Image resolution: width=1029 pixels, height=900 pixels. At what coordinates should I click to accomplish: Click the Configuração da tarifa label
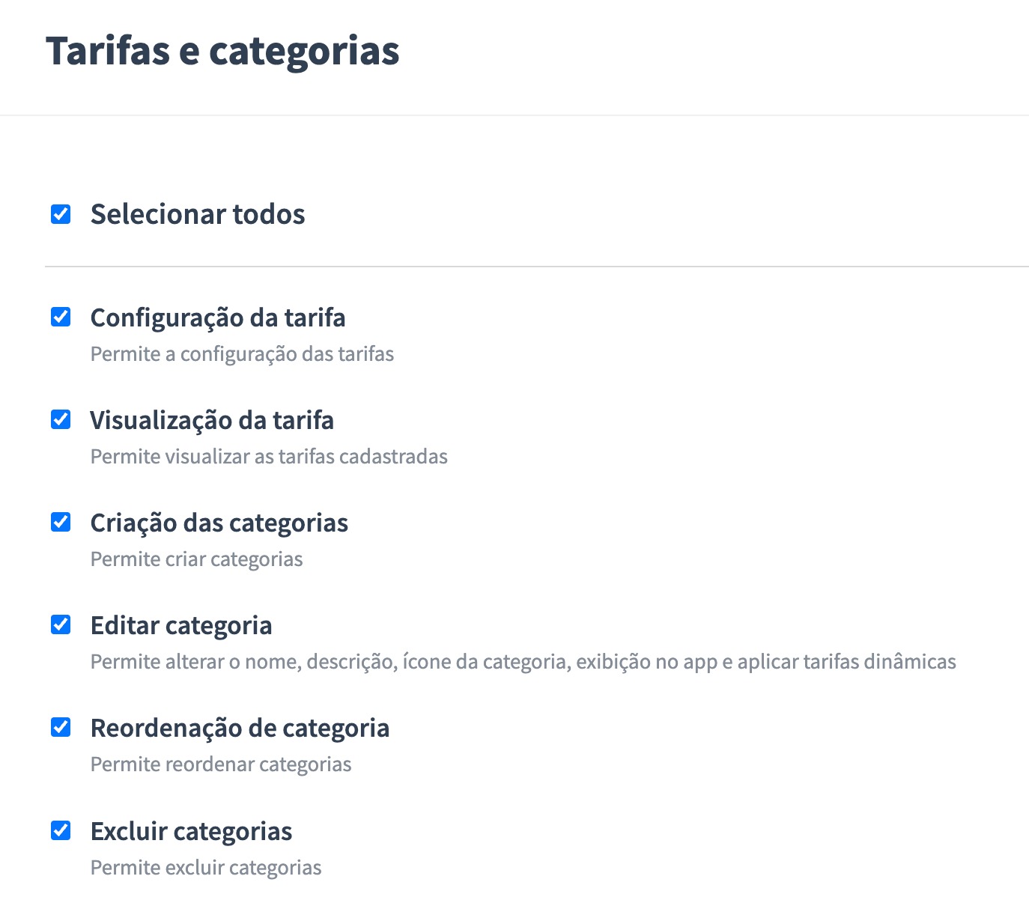(218, 318)
